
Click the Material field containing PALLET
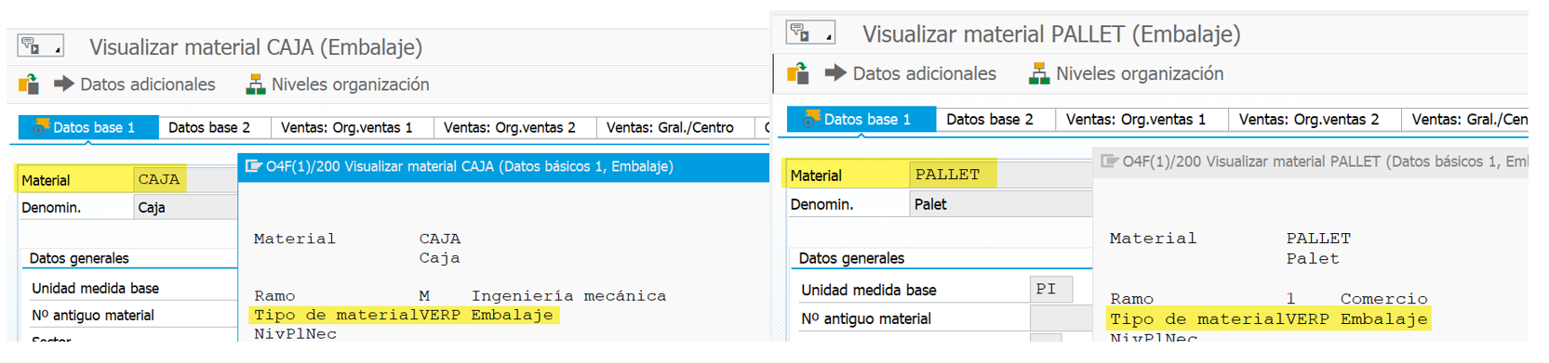1000,175
